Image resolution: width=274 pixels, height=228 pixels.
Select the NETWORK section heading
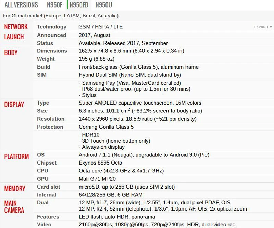coord(16,27)
